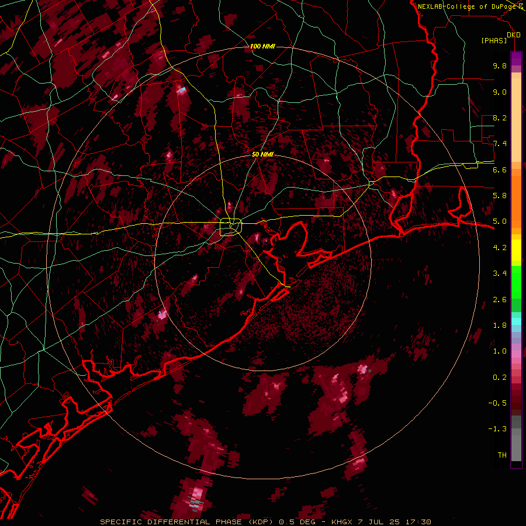Select the 5.0 scale value
The height and width of the screenshot is (526, 526).
[x=500, y=222]
